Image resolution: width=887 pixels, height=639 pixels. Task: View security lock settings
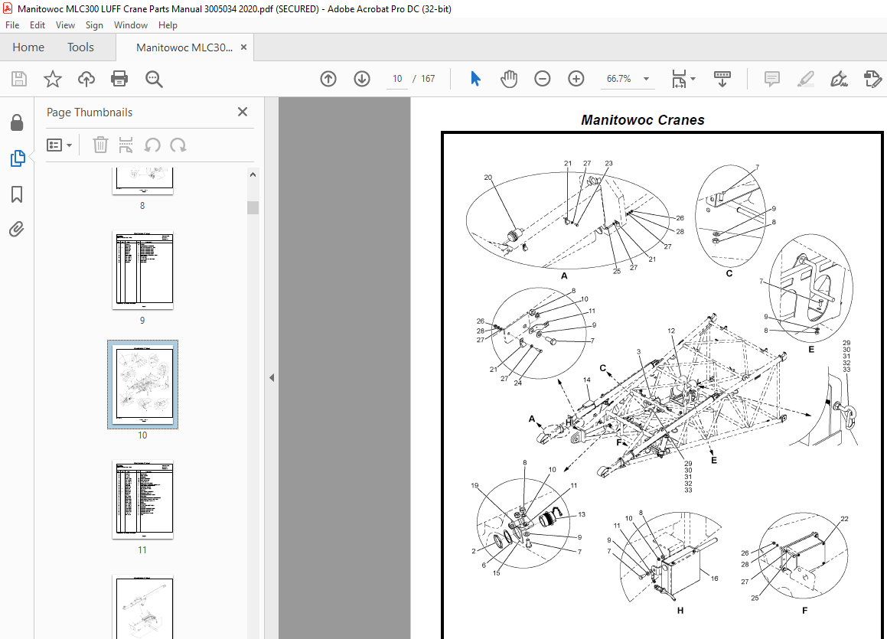point(17,122)
